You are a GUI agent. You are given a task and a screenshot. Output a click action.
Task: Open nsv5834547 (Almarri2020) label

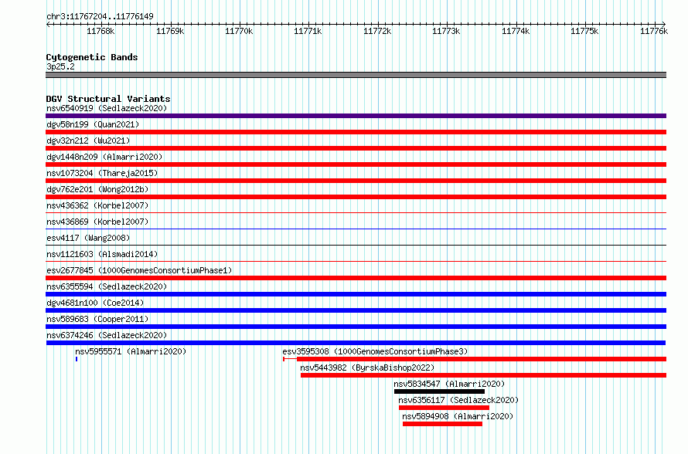(449, 384)
